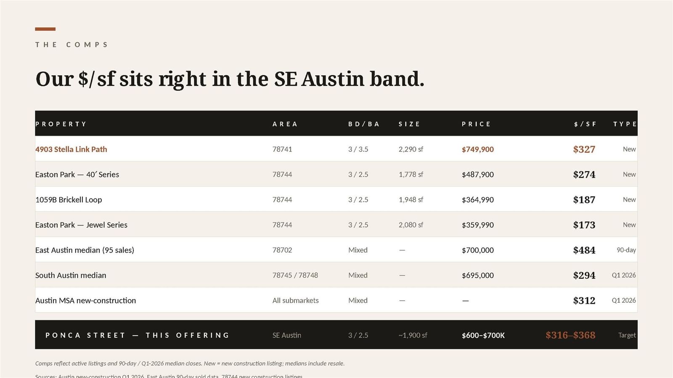Click the $327 price-per-square-foot value
The height and width of the screenshot is (378, 673).
pos(584,149)
